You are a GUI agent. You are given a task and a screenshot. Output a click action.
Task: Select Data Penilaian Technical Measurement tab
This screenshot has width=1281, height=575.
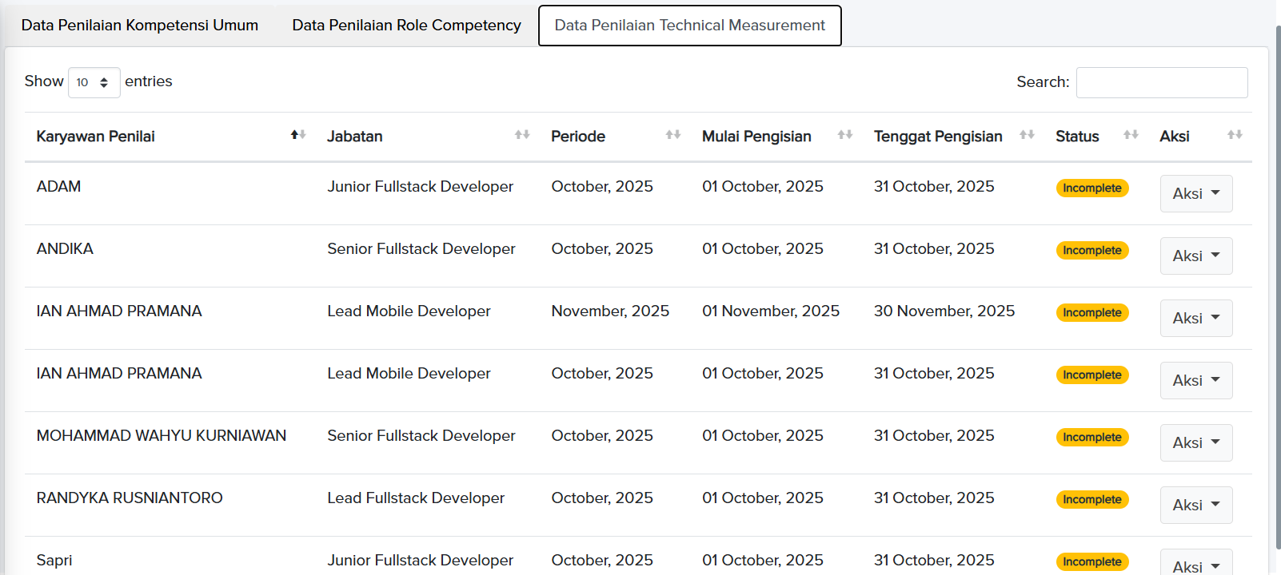689,26
